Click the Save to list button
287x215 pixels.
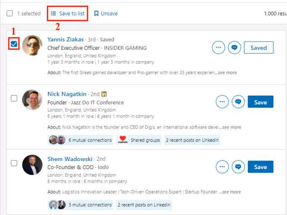pyautogui.click(x=67, y=13)
